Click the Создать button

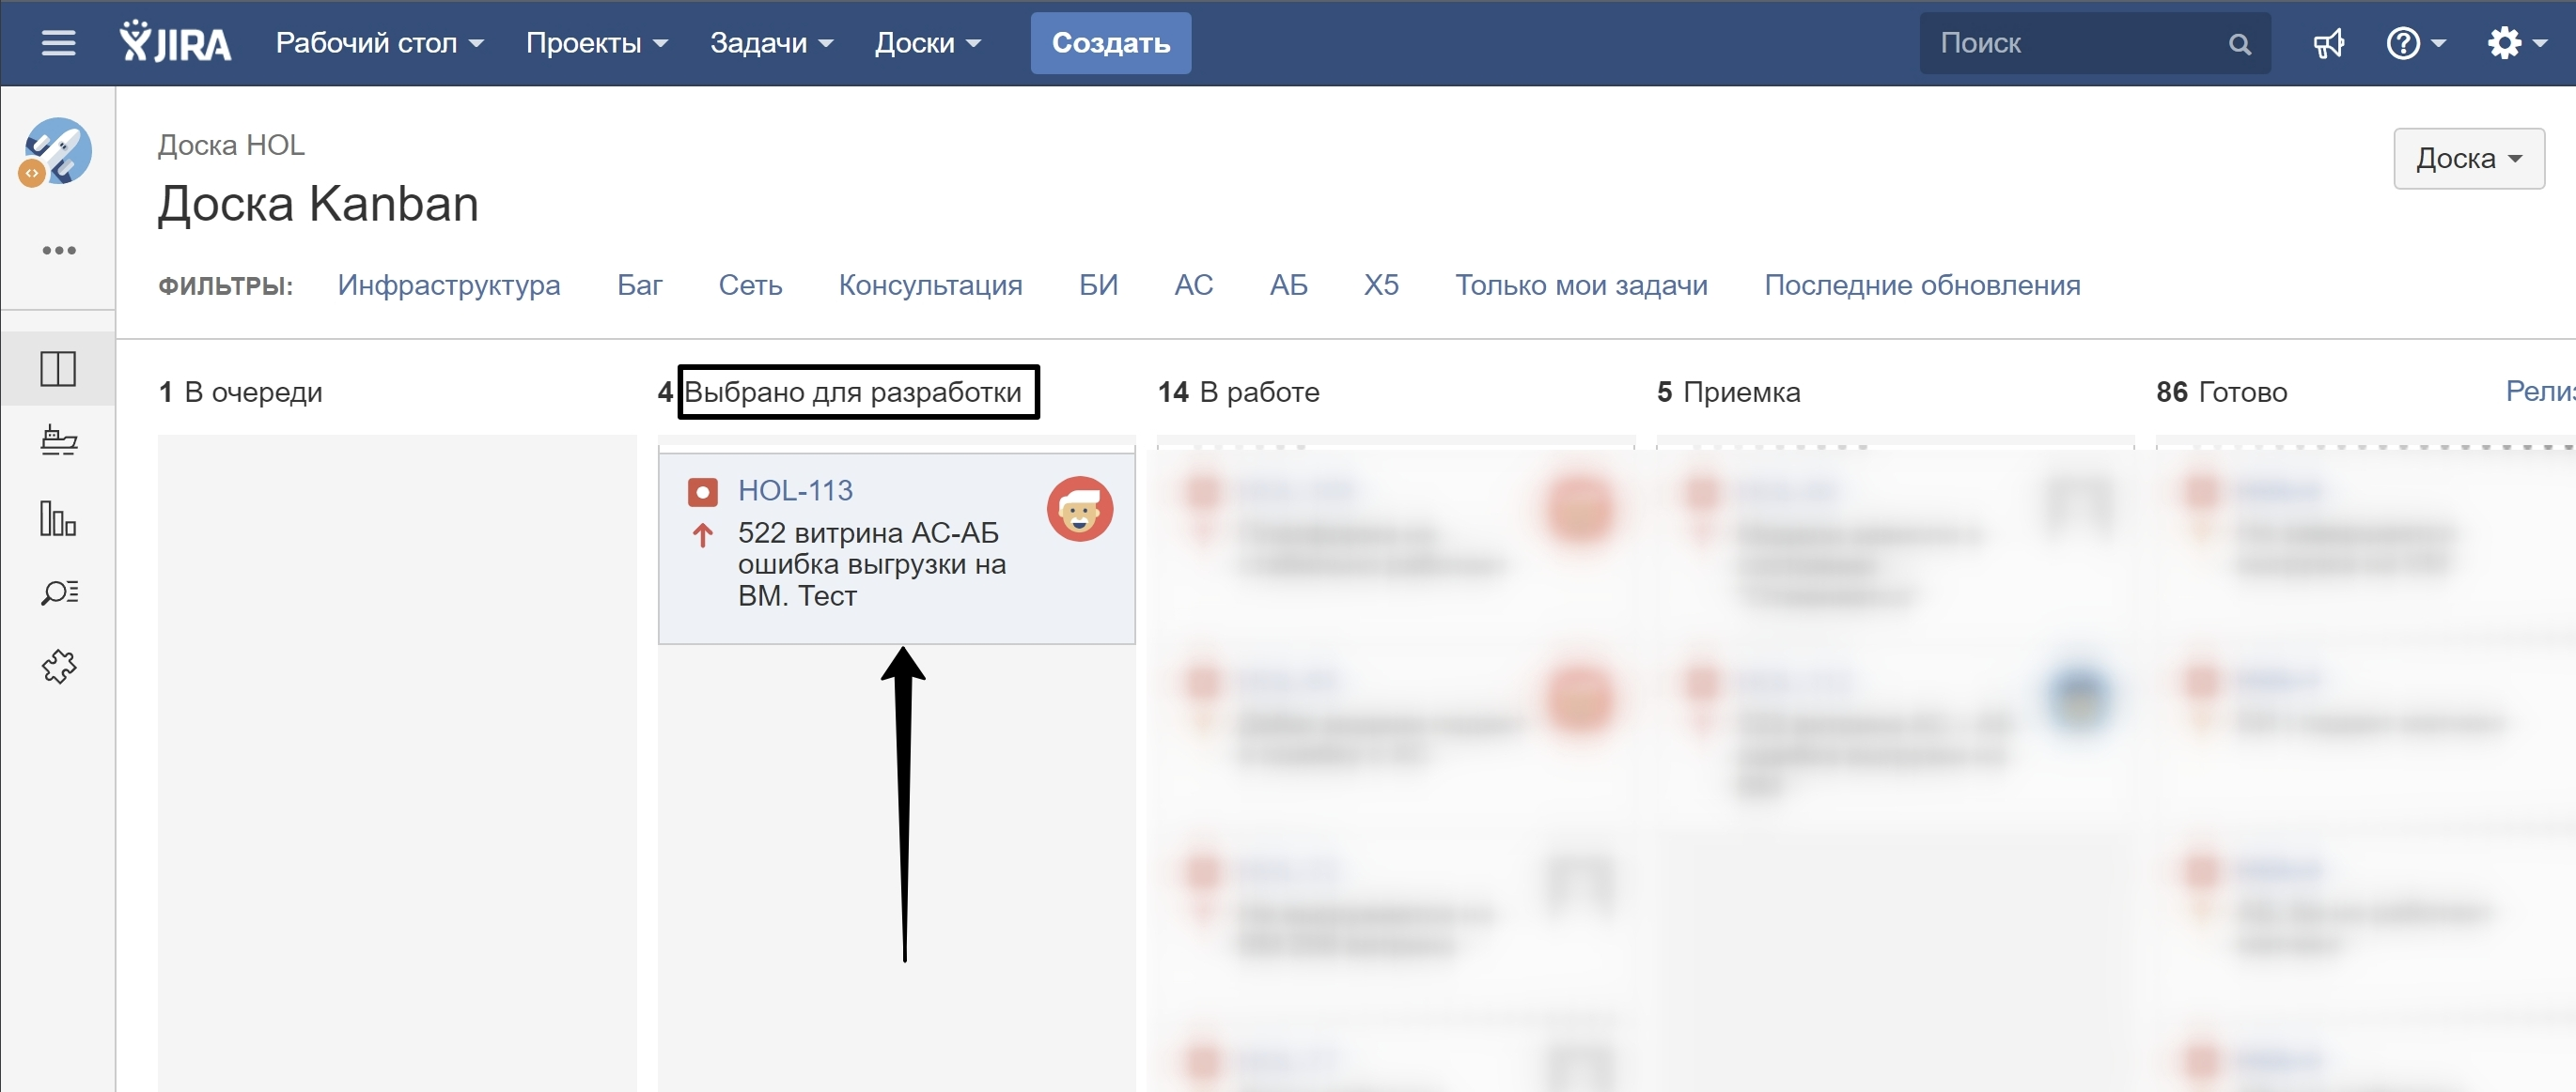pyautogui.click(x=1110, y=43)
